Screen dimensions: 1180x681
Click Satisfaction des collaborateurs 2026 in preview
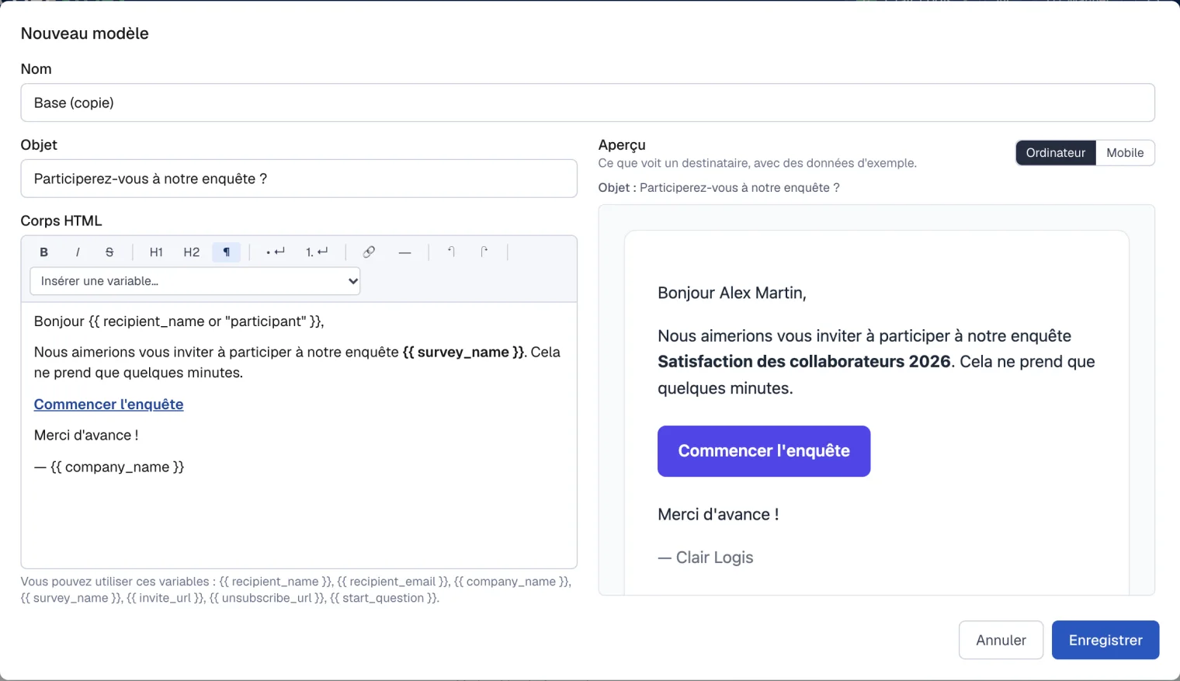pos(804,362)
